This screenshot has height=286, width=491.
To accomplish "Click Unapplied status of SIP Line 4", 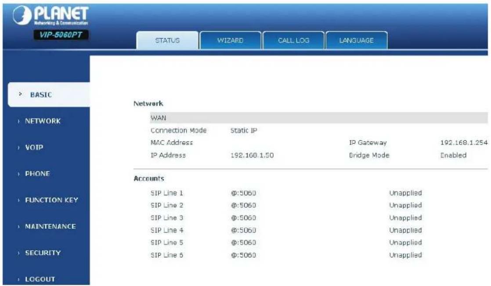I will tap(405, 230).
